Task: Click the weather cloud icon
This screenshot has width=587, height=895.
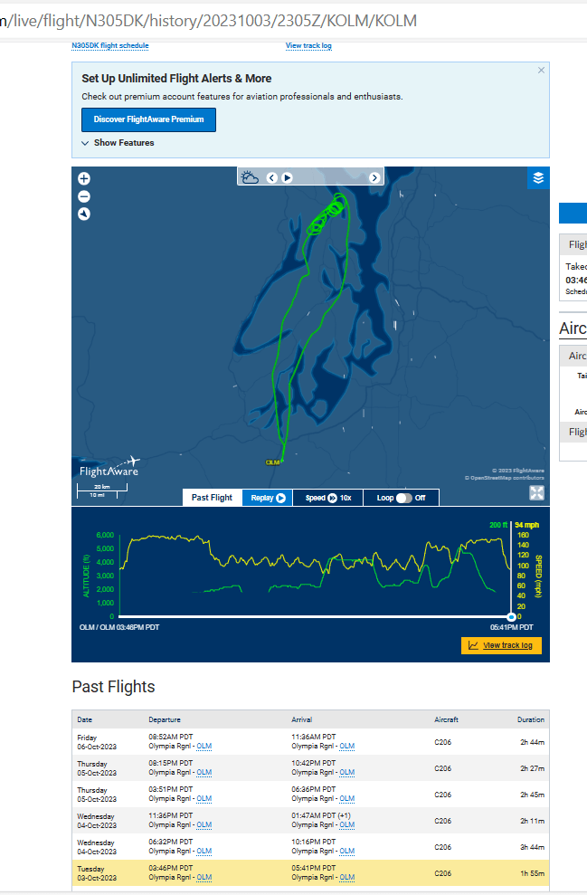Action: pos(251,177)
